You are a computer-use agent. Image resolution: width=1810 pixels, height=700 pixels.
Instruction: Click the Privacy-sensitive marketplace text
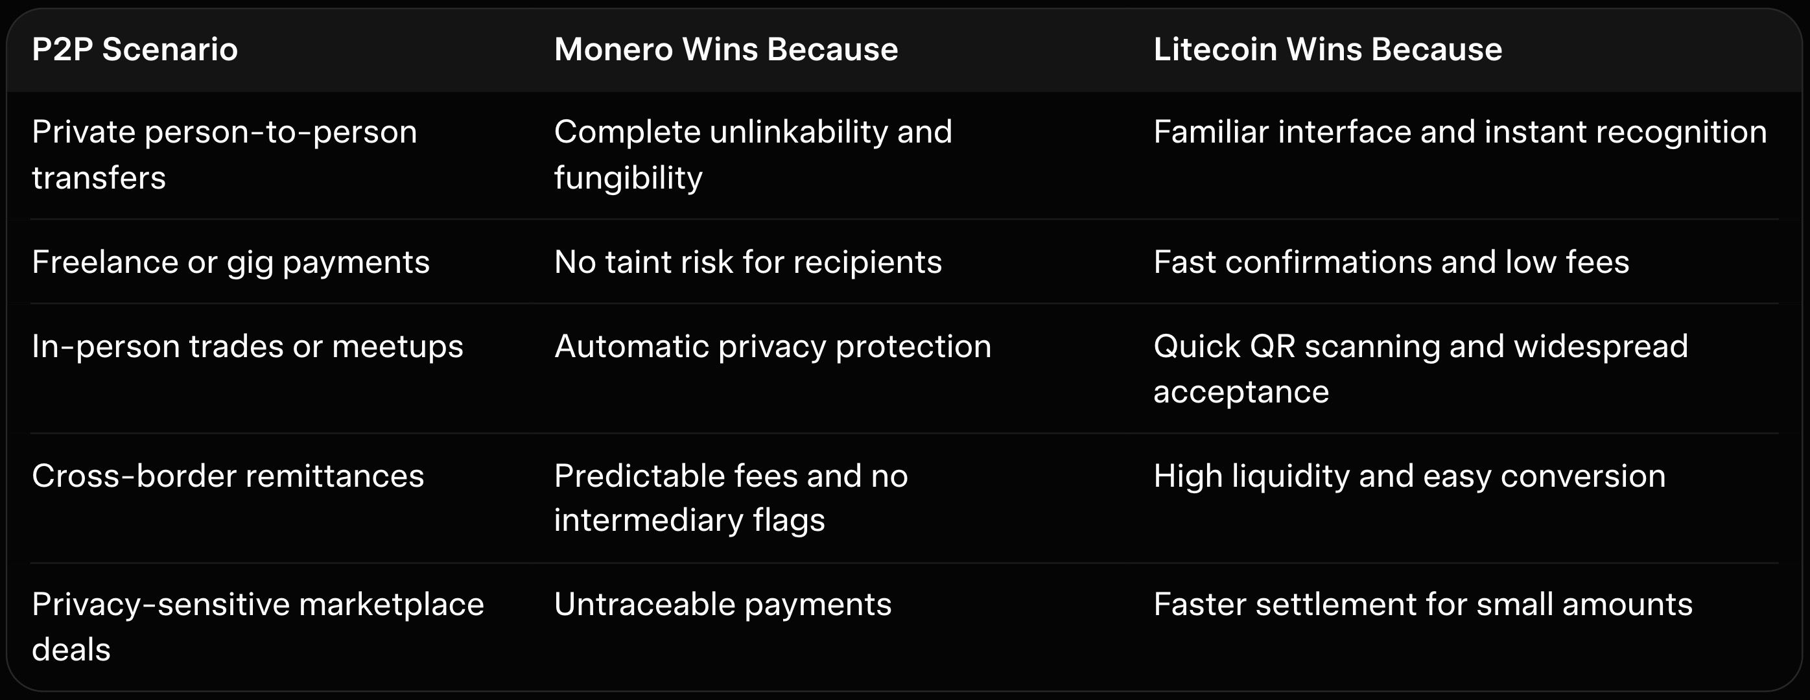click(x=258, y=605)
